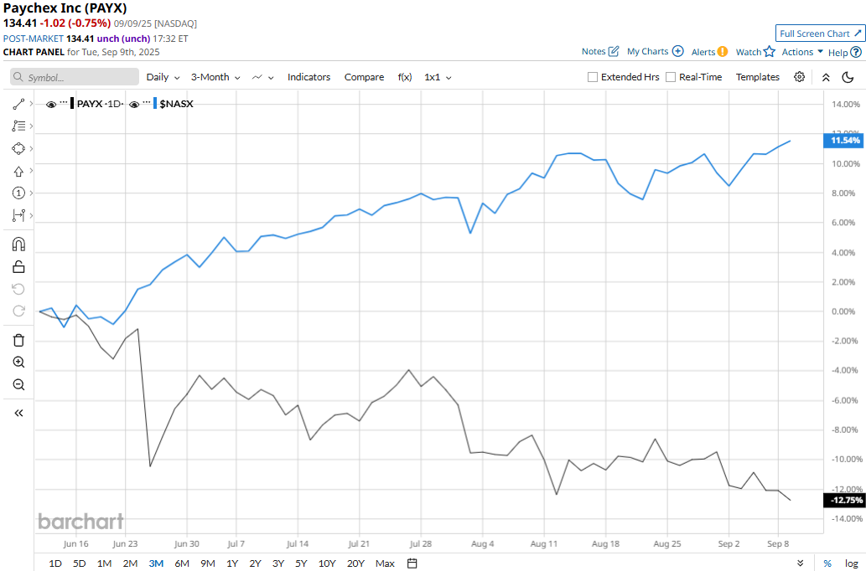Select the 1D time range
The height and width of the screenshot is (571, 866).
tap(55, 563)
